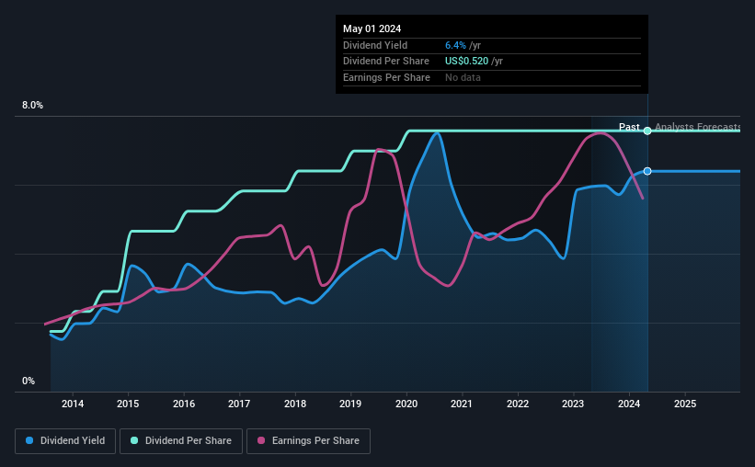
Task: Select the teal data point marker at May 2024
Action: (647, 131)
